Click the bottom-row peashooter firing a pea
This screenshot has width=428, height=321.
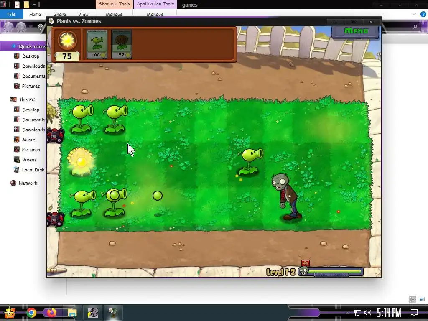coord(115,203)
